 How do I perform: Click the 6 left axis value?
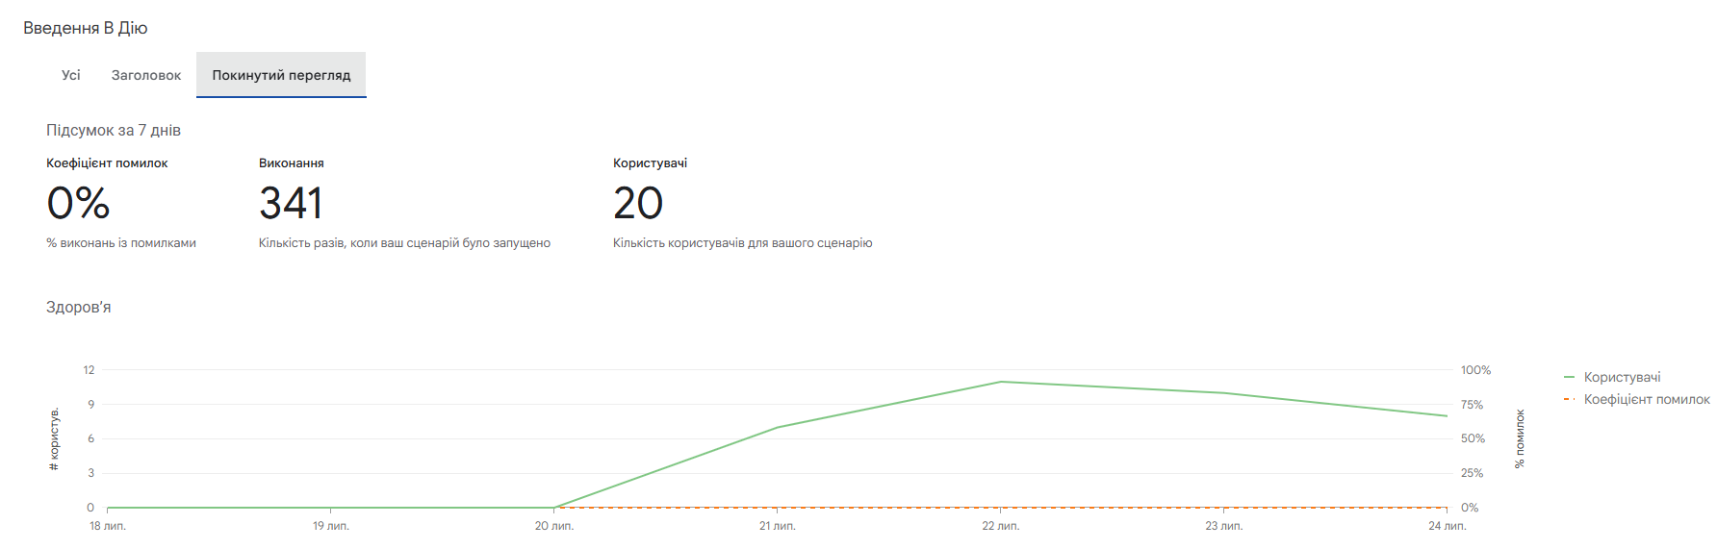tap(91, 438)
